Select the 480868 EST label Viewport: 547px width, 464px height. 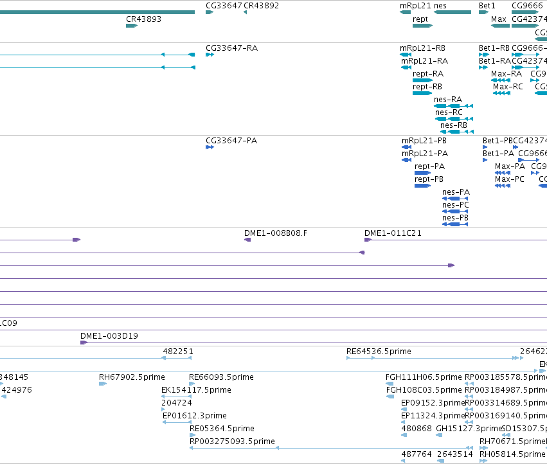coord(417,429)
